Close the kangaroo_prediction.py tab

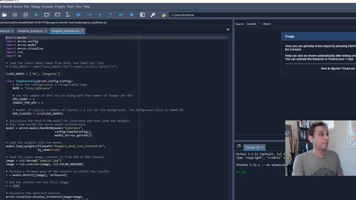pyautogui.click(x=82, y=31)
